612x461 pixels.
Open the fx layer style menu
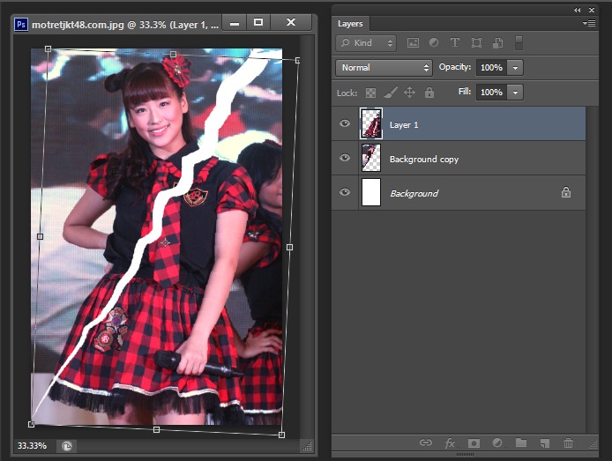(450, 443)
